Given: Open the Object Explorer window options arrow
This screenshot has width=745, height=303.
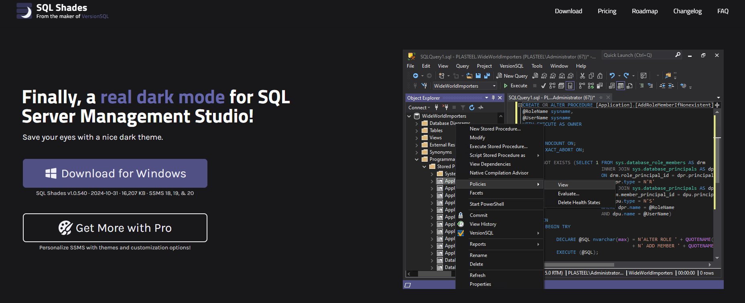Looking at the screenshot, I should pyautogui.click(x=487, y=98).
